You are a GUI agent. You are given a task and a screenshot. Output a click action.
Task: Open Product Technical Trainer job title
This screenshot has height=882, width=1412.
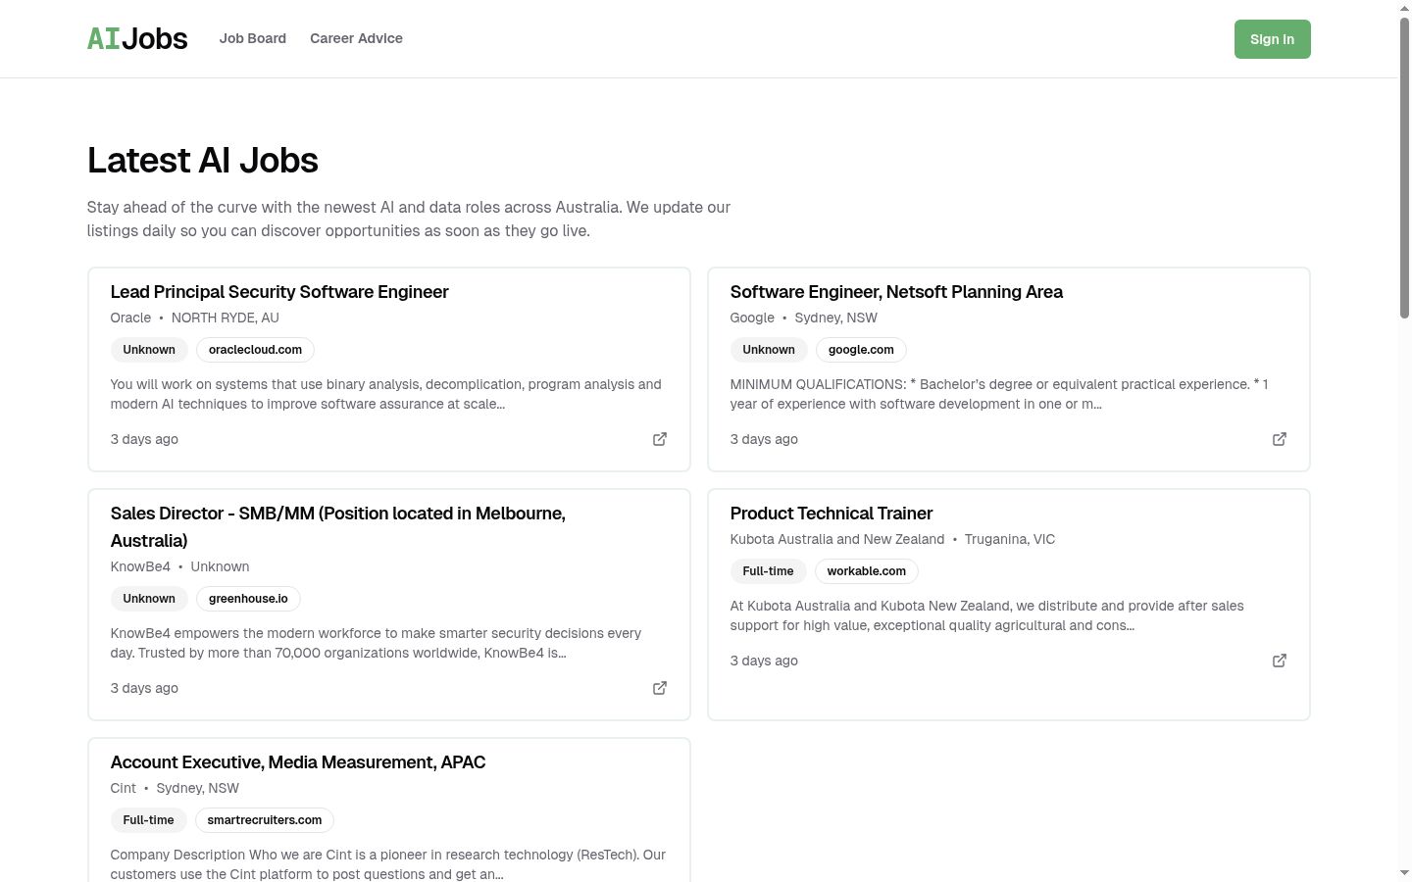[x=832, y=514]
